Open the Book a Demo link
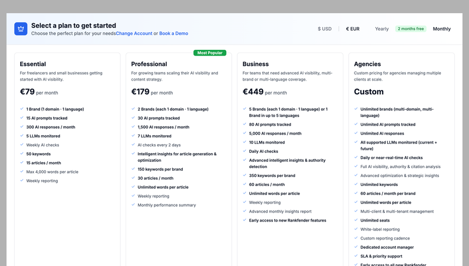 coord(173,33)
